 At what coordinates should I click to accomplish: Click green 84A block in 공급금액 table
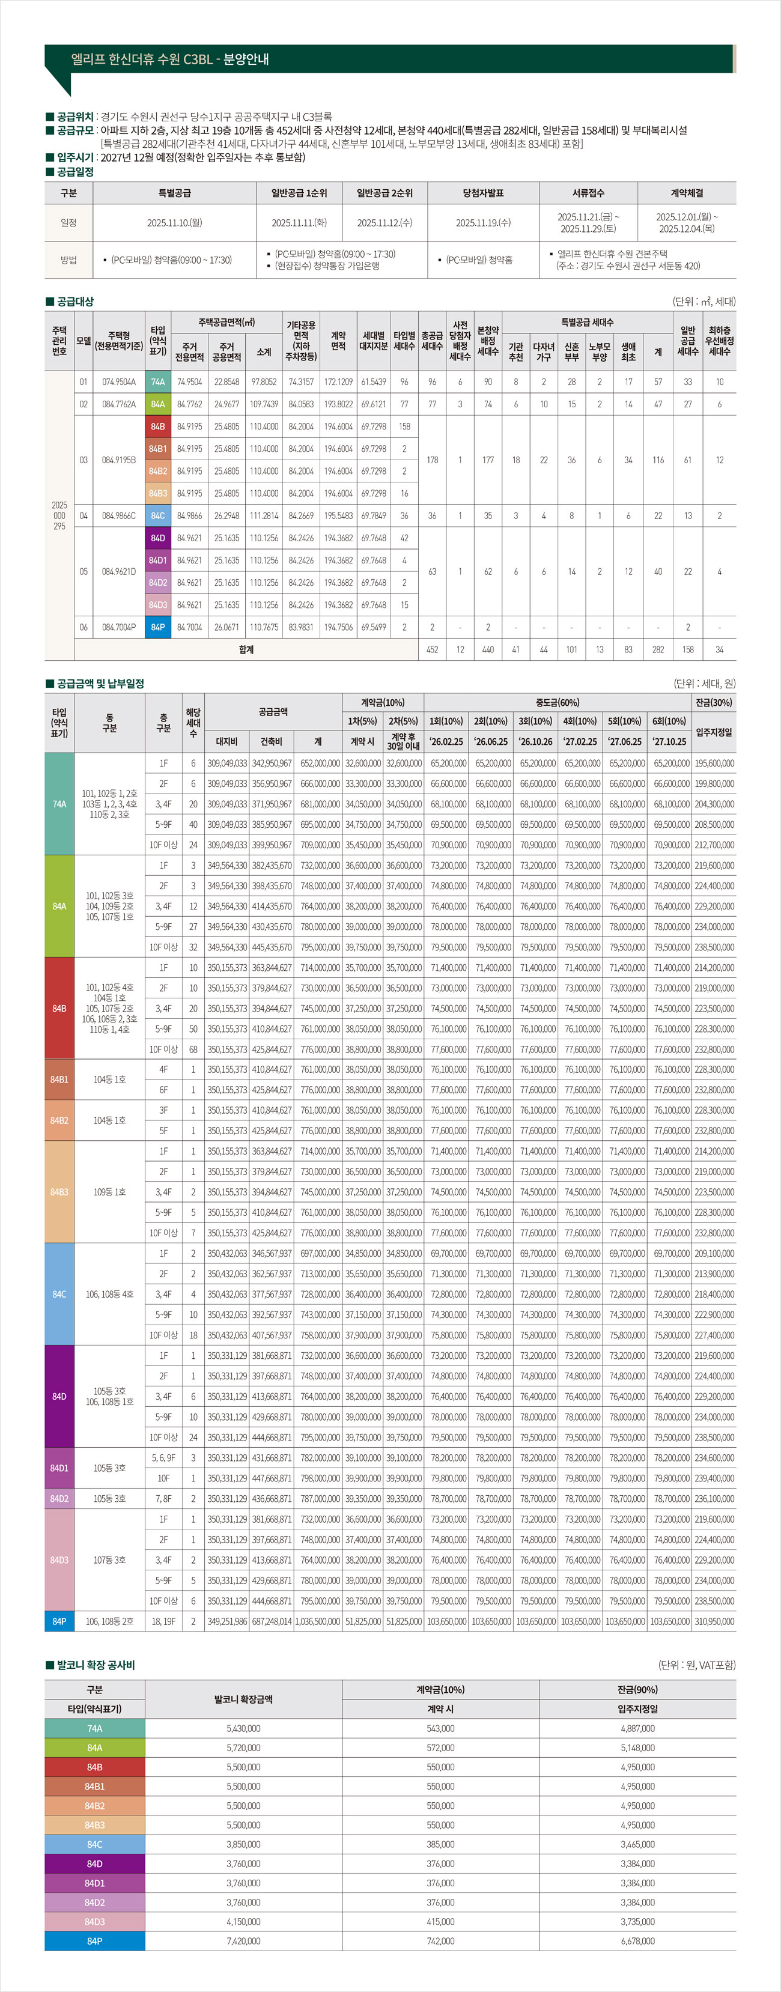point(59,906)
